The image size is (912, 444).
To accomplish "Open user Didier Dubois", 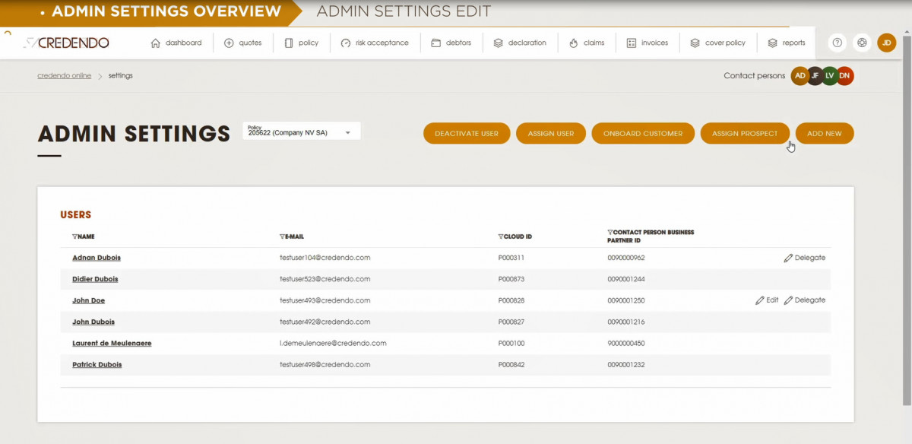I will [x=95, y=279].
